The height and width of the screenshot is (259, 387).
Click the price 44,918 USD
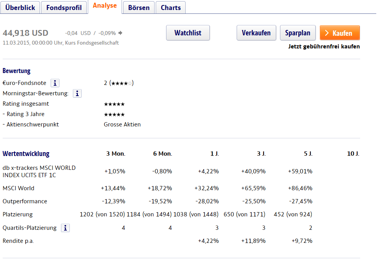click(25, 33)
